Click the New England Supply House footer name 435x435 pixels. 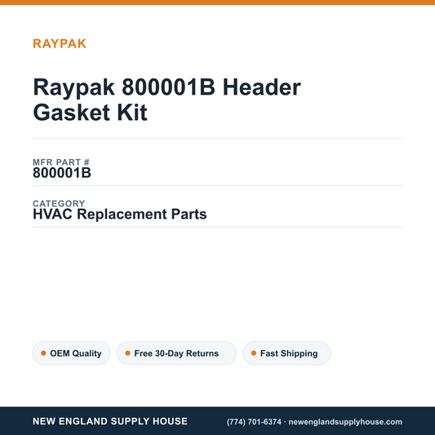tap(110, 421)
